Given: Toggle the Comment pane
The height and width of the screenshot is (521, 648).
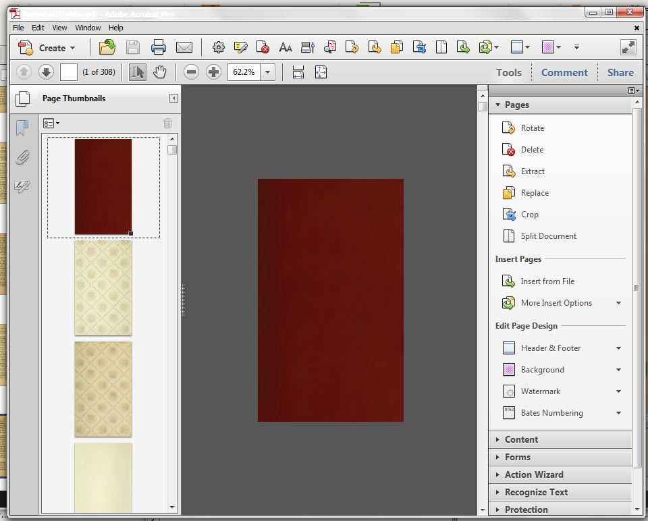Looking at the screenshot, I should (564, 73).
